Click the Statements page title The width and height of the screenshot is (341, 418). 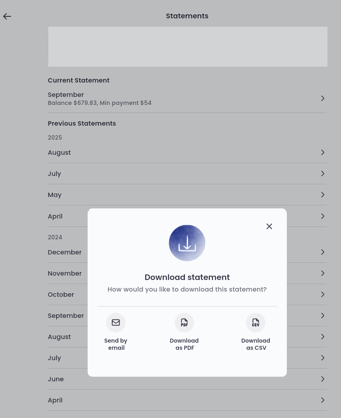(x=187, y=16)
